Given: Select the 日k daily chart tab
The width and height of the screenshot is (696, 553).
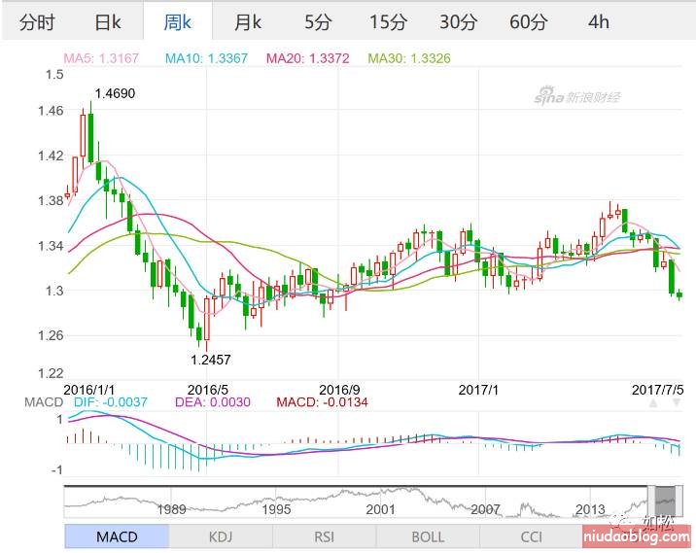Looking at the screenshot, I should [108, 21].
